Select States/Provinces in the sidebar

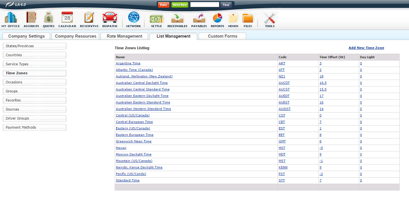34,46
